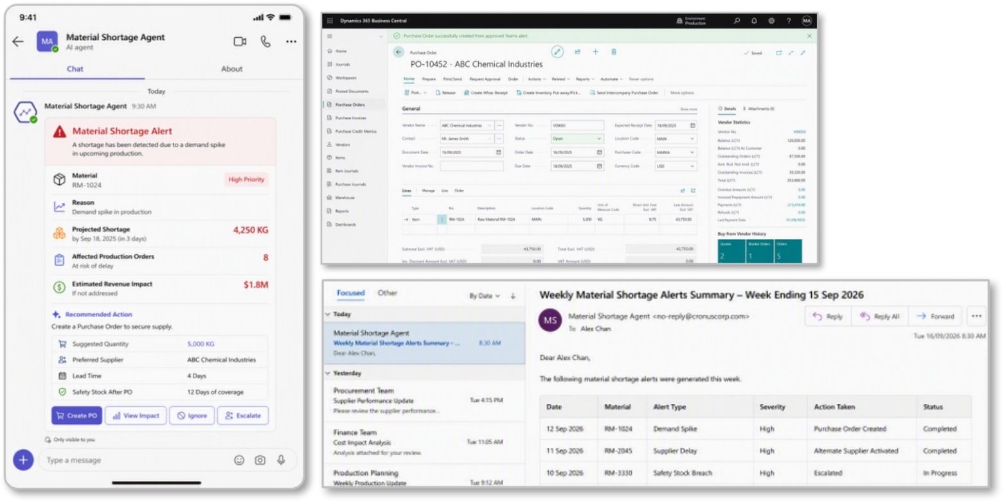Delete the purchase order with trash icon
This screenshot has width=1004, height=502.
[x=614, y=52]
